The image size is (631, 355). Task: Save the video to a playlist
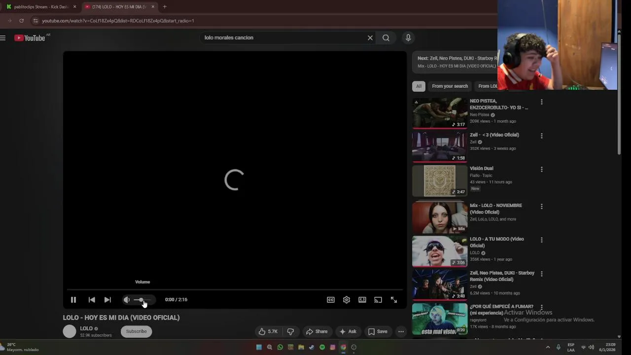point(378,332)
